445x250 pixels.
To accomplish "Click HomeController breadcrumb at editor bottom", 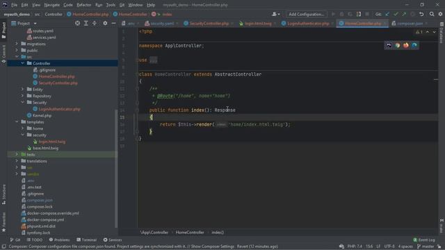I will [x=190, y=233].
